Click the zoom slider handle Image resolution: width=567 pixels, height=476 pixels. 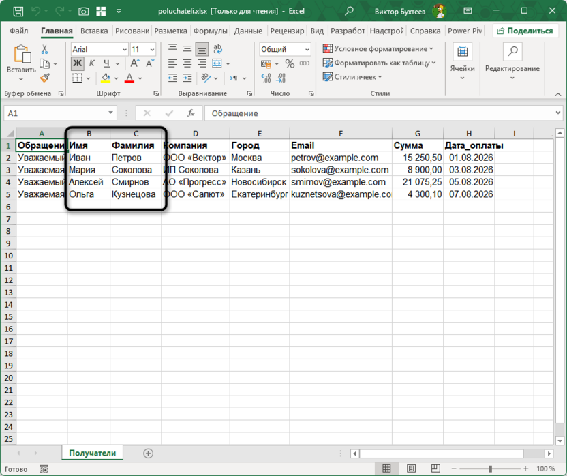coord(490,468)
